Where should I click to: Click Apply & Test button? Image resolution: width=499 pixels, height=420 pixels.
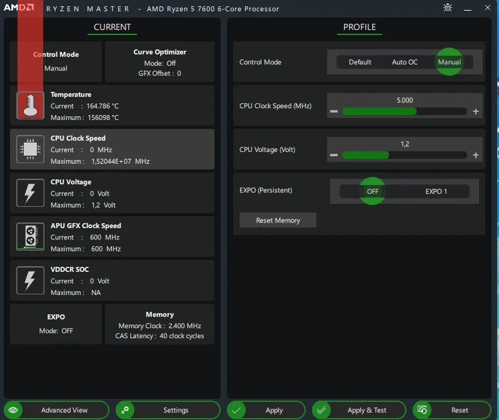click(x=359, y=410)
